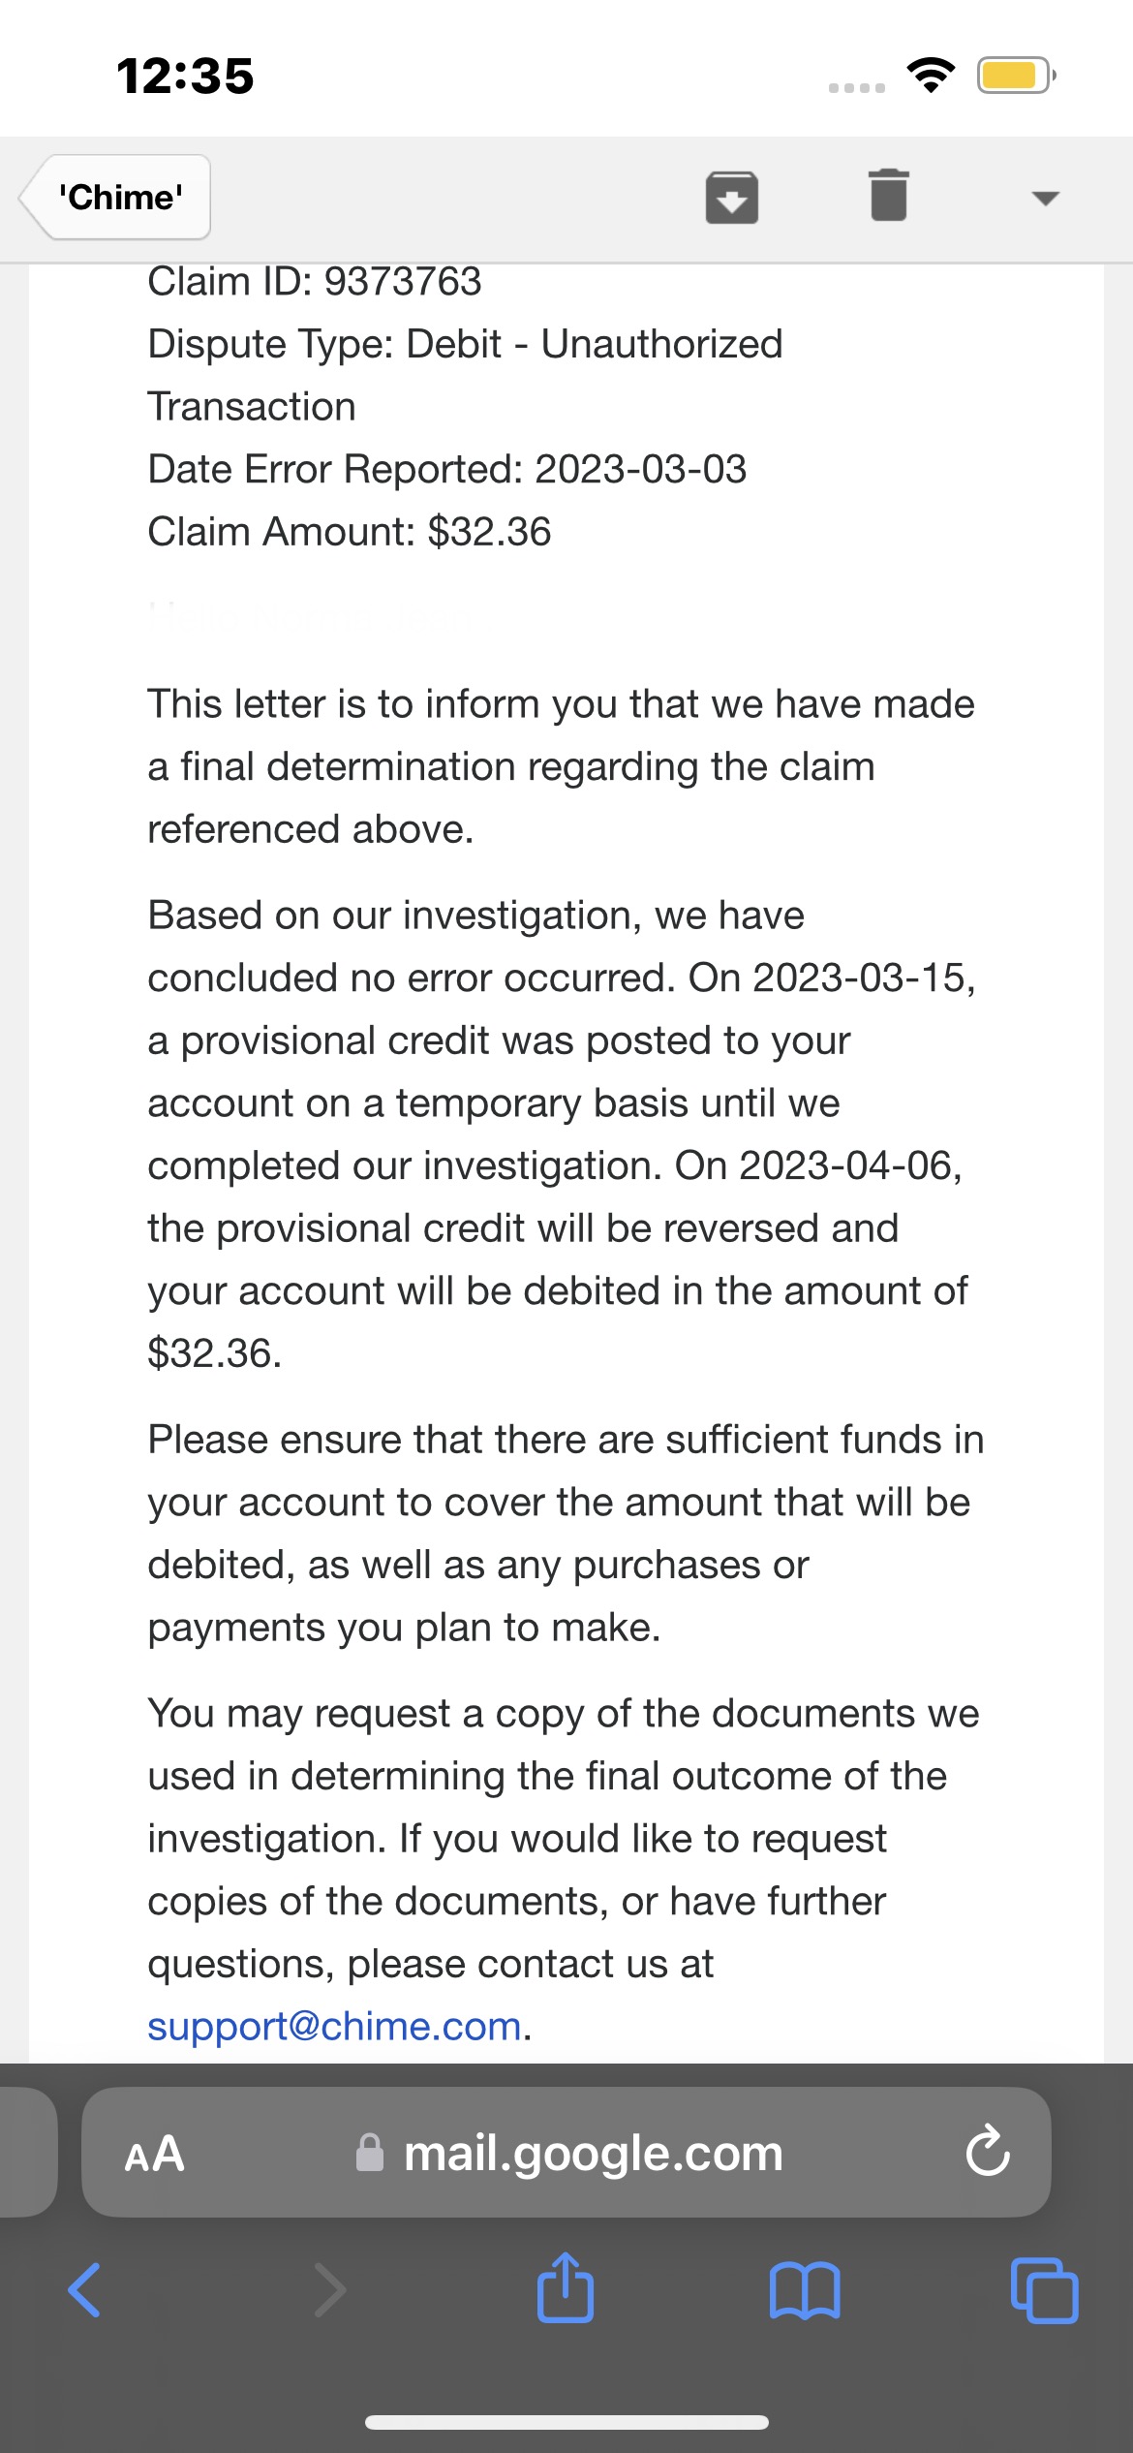
Task: Archive this Chime email
Action: 731,198
